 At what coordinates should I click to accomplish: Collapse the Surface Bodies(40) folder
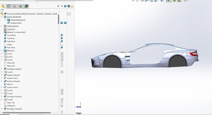pyautogui.click(x=2, y=17)
